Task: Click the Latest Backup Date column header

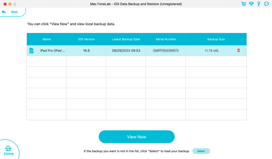Action: point(126,39)
